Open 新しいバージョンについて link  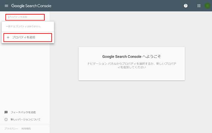(26, 119)
